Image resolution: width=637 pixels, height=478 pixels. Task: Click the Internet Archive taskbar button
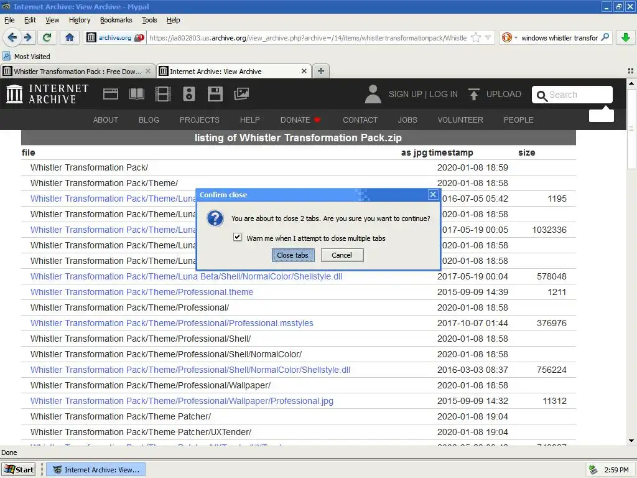click(95, 470)
